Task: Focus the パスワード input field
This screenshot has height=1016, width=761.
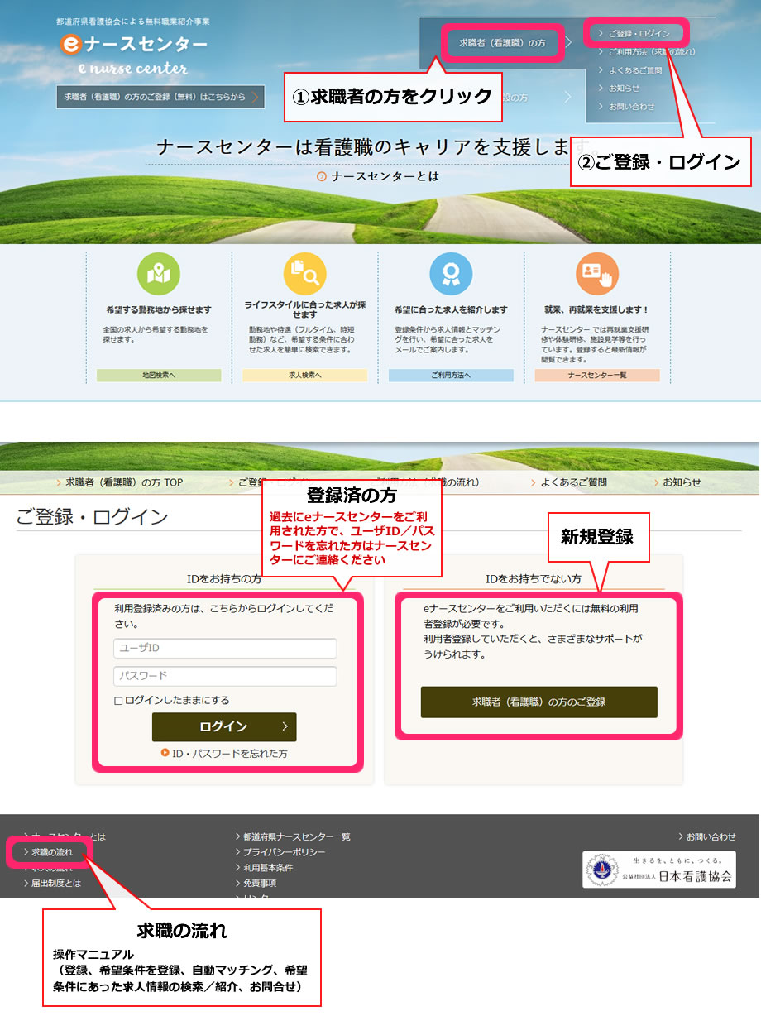Action: click(x=225, y=676)
